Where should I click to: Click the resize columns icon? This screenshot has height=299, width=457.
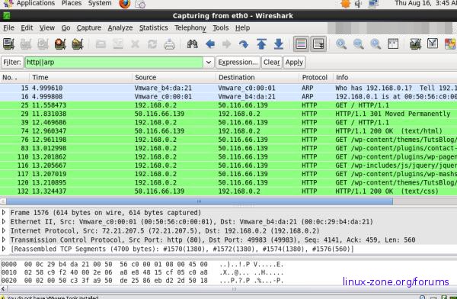pos(393,44)
